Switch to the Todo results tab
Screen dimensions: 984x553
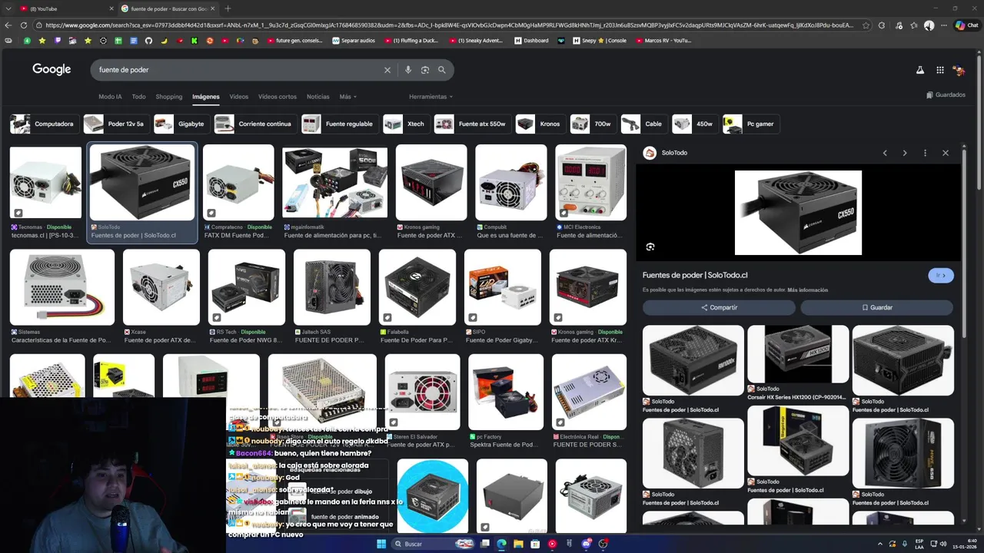(x=138, y=97)
